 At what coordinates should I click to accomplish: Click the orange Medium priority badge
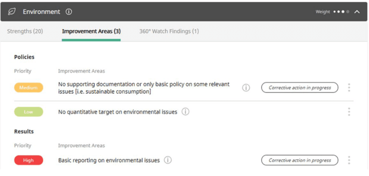click(x=28, y=88)
